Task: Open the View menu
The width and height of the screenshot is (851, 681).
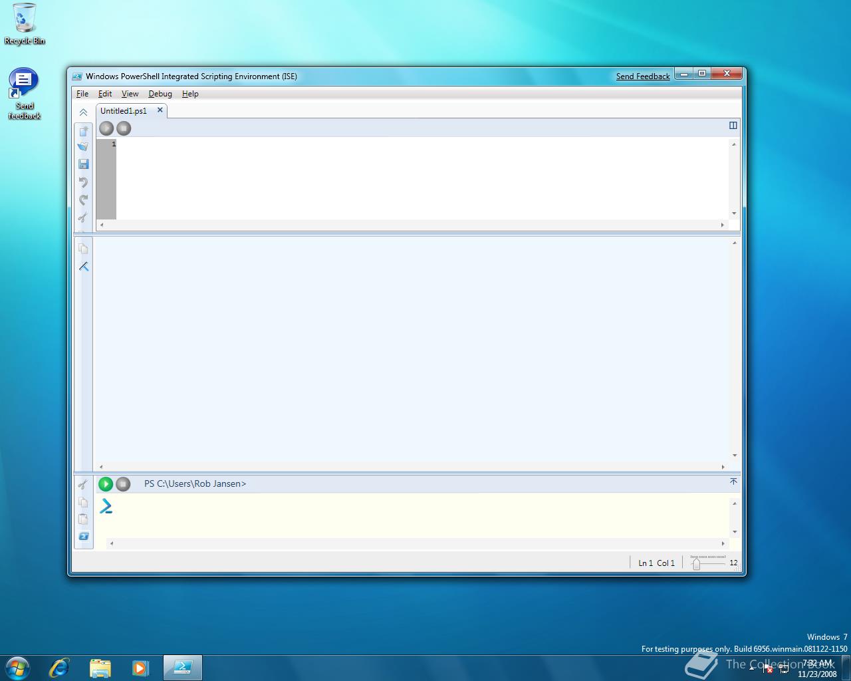Action: click(130, 94)
